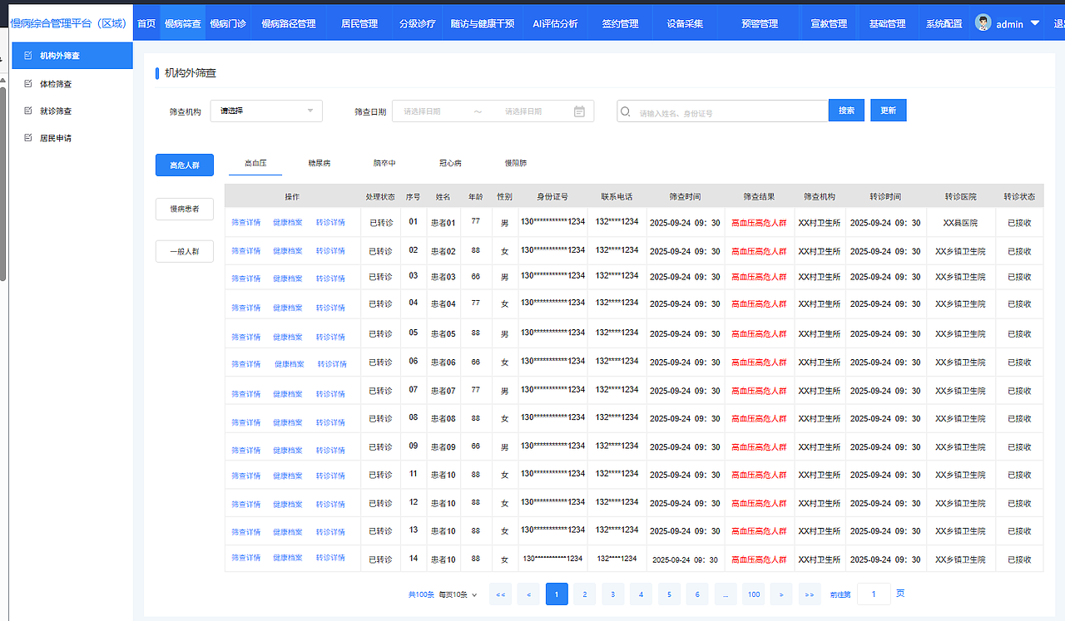Click the XX县医院 referral hospital cell
The image size is (1065, 621).
[960, 223]
